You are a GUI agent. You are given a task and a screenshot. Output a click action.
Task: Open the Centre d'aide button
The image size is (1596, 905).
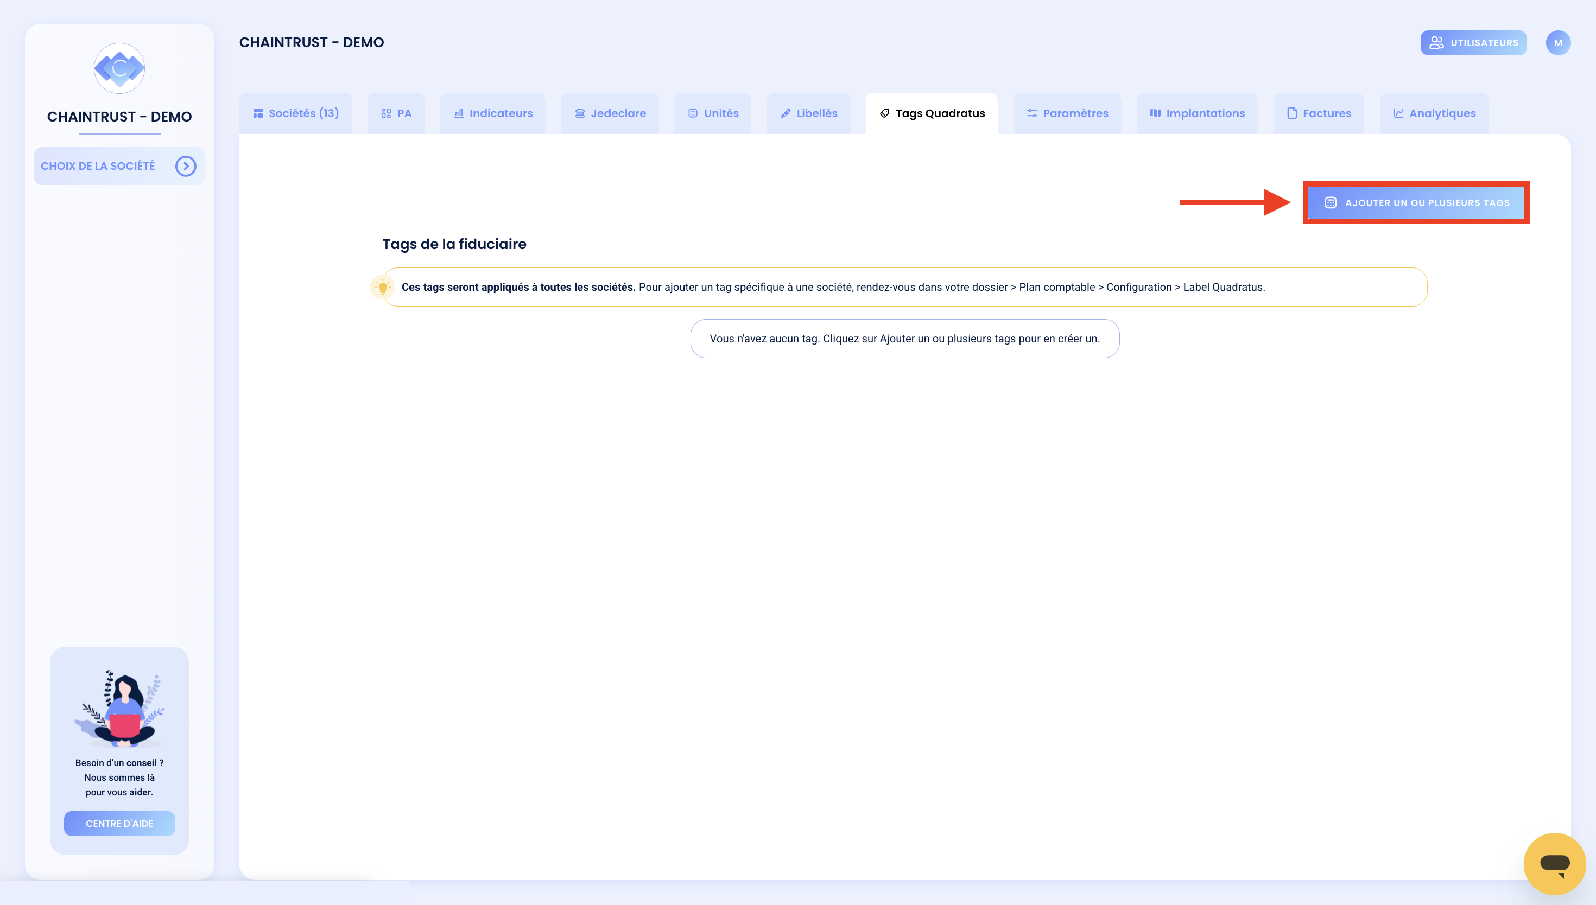coord(119,824)
